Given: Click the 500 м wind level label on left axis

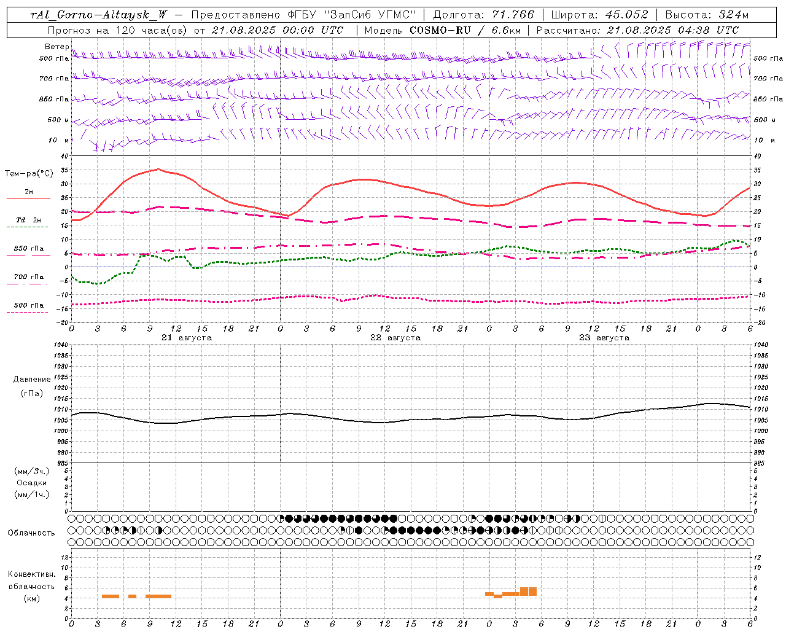Looking at the screenshot, I should (x=58, y=120).
